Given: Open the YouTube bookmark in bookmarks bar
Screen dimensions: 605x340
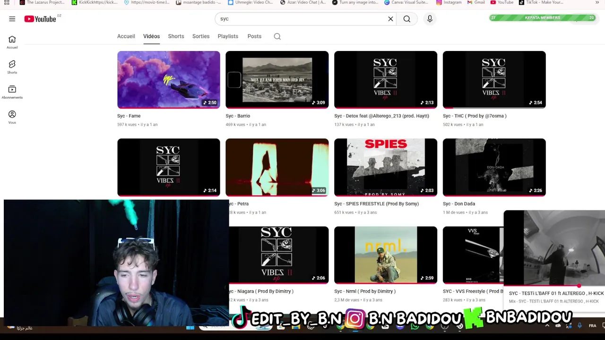Looking at the screenshot, I should (502, 2).
